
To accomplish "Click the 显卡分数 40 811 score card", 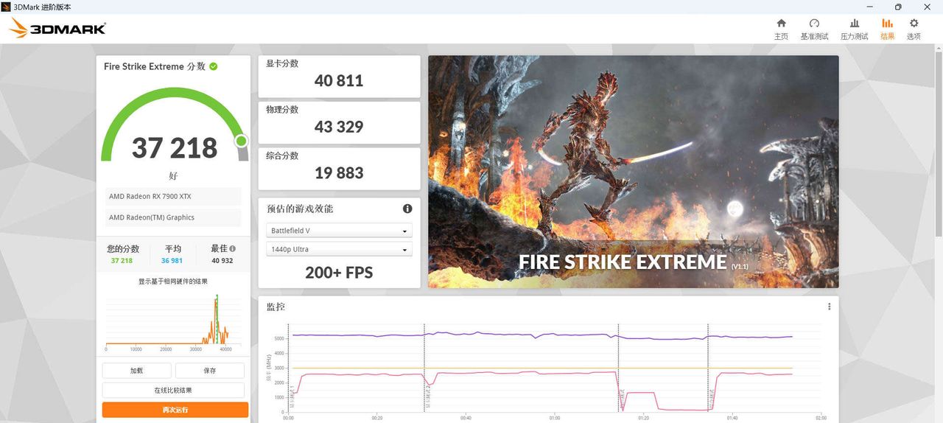I will tap(339, 77).
